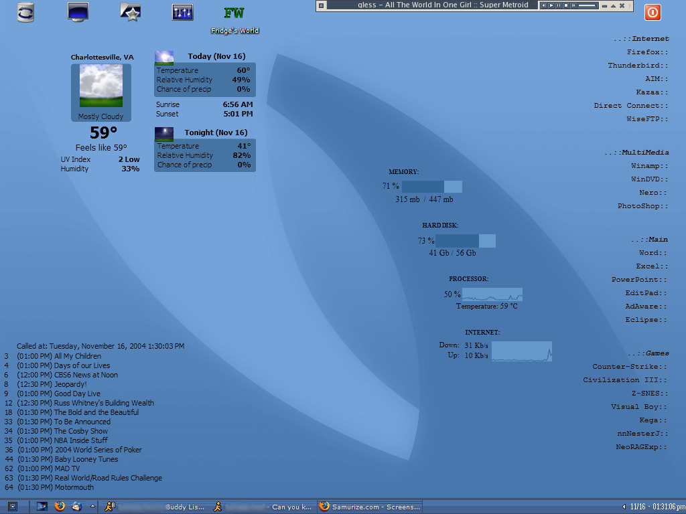Image resolution: width=686 pixels, height=514 pixels.
Task: Open the mixer control panel icon
Action: pyautogui.click(x=182, y=12)
